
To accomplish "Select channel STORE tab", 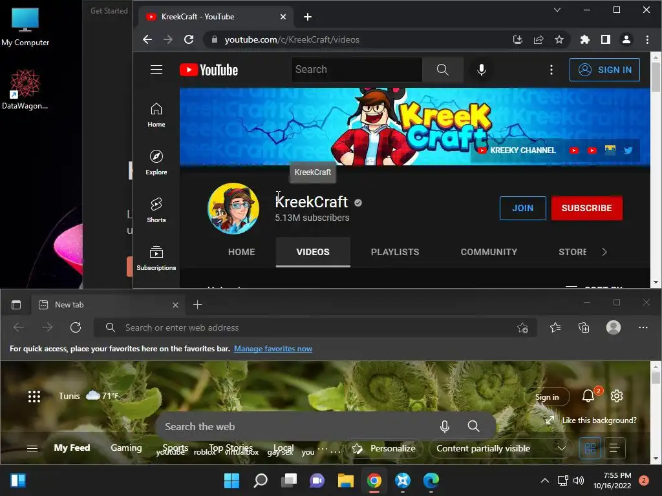I will (573, 252).
